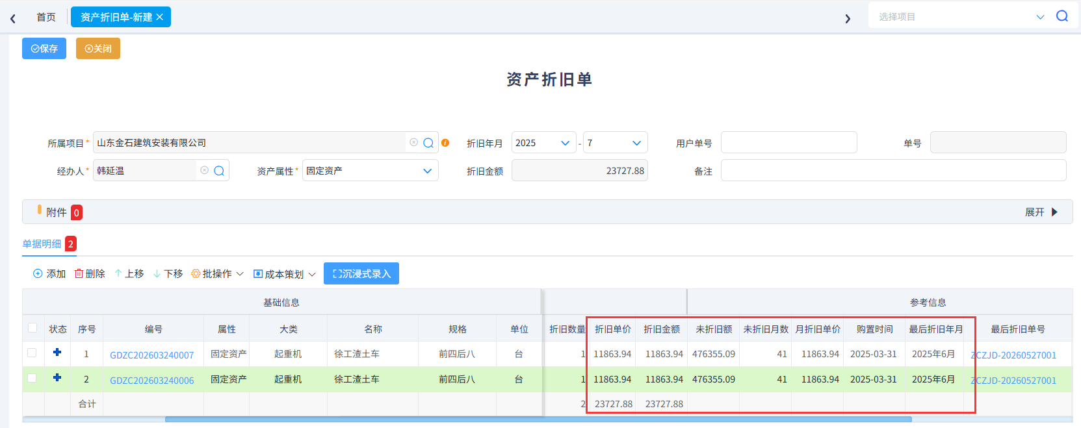Check the checkbox for row 2

tap(32, 378)
